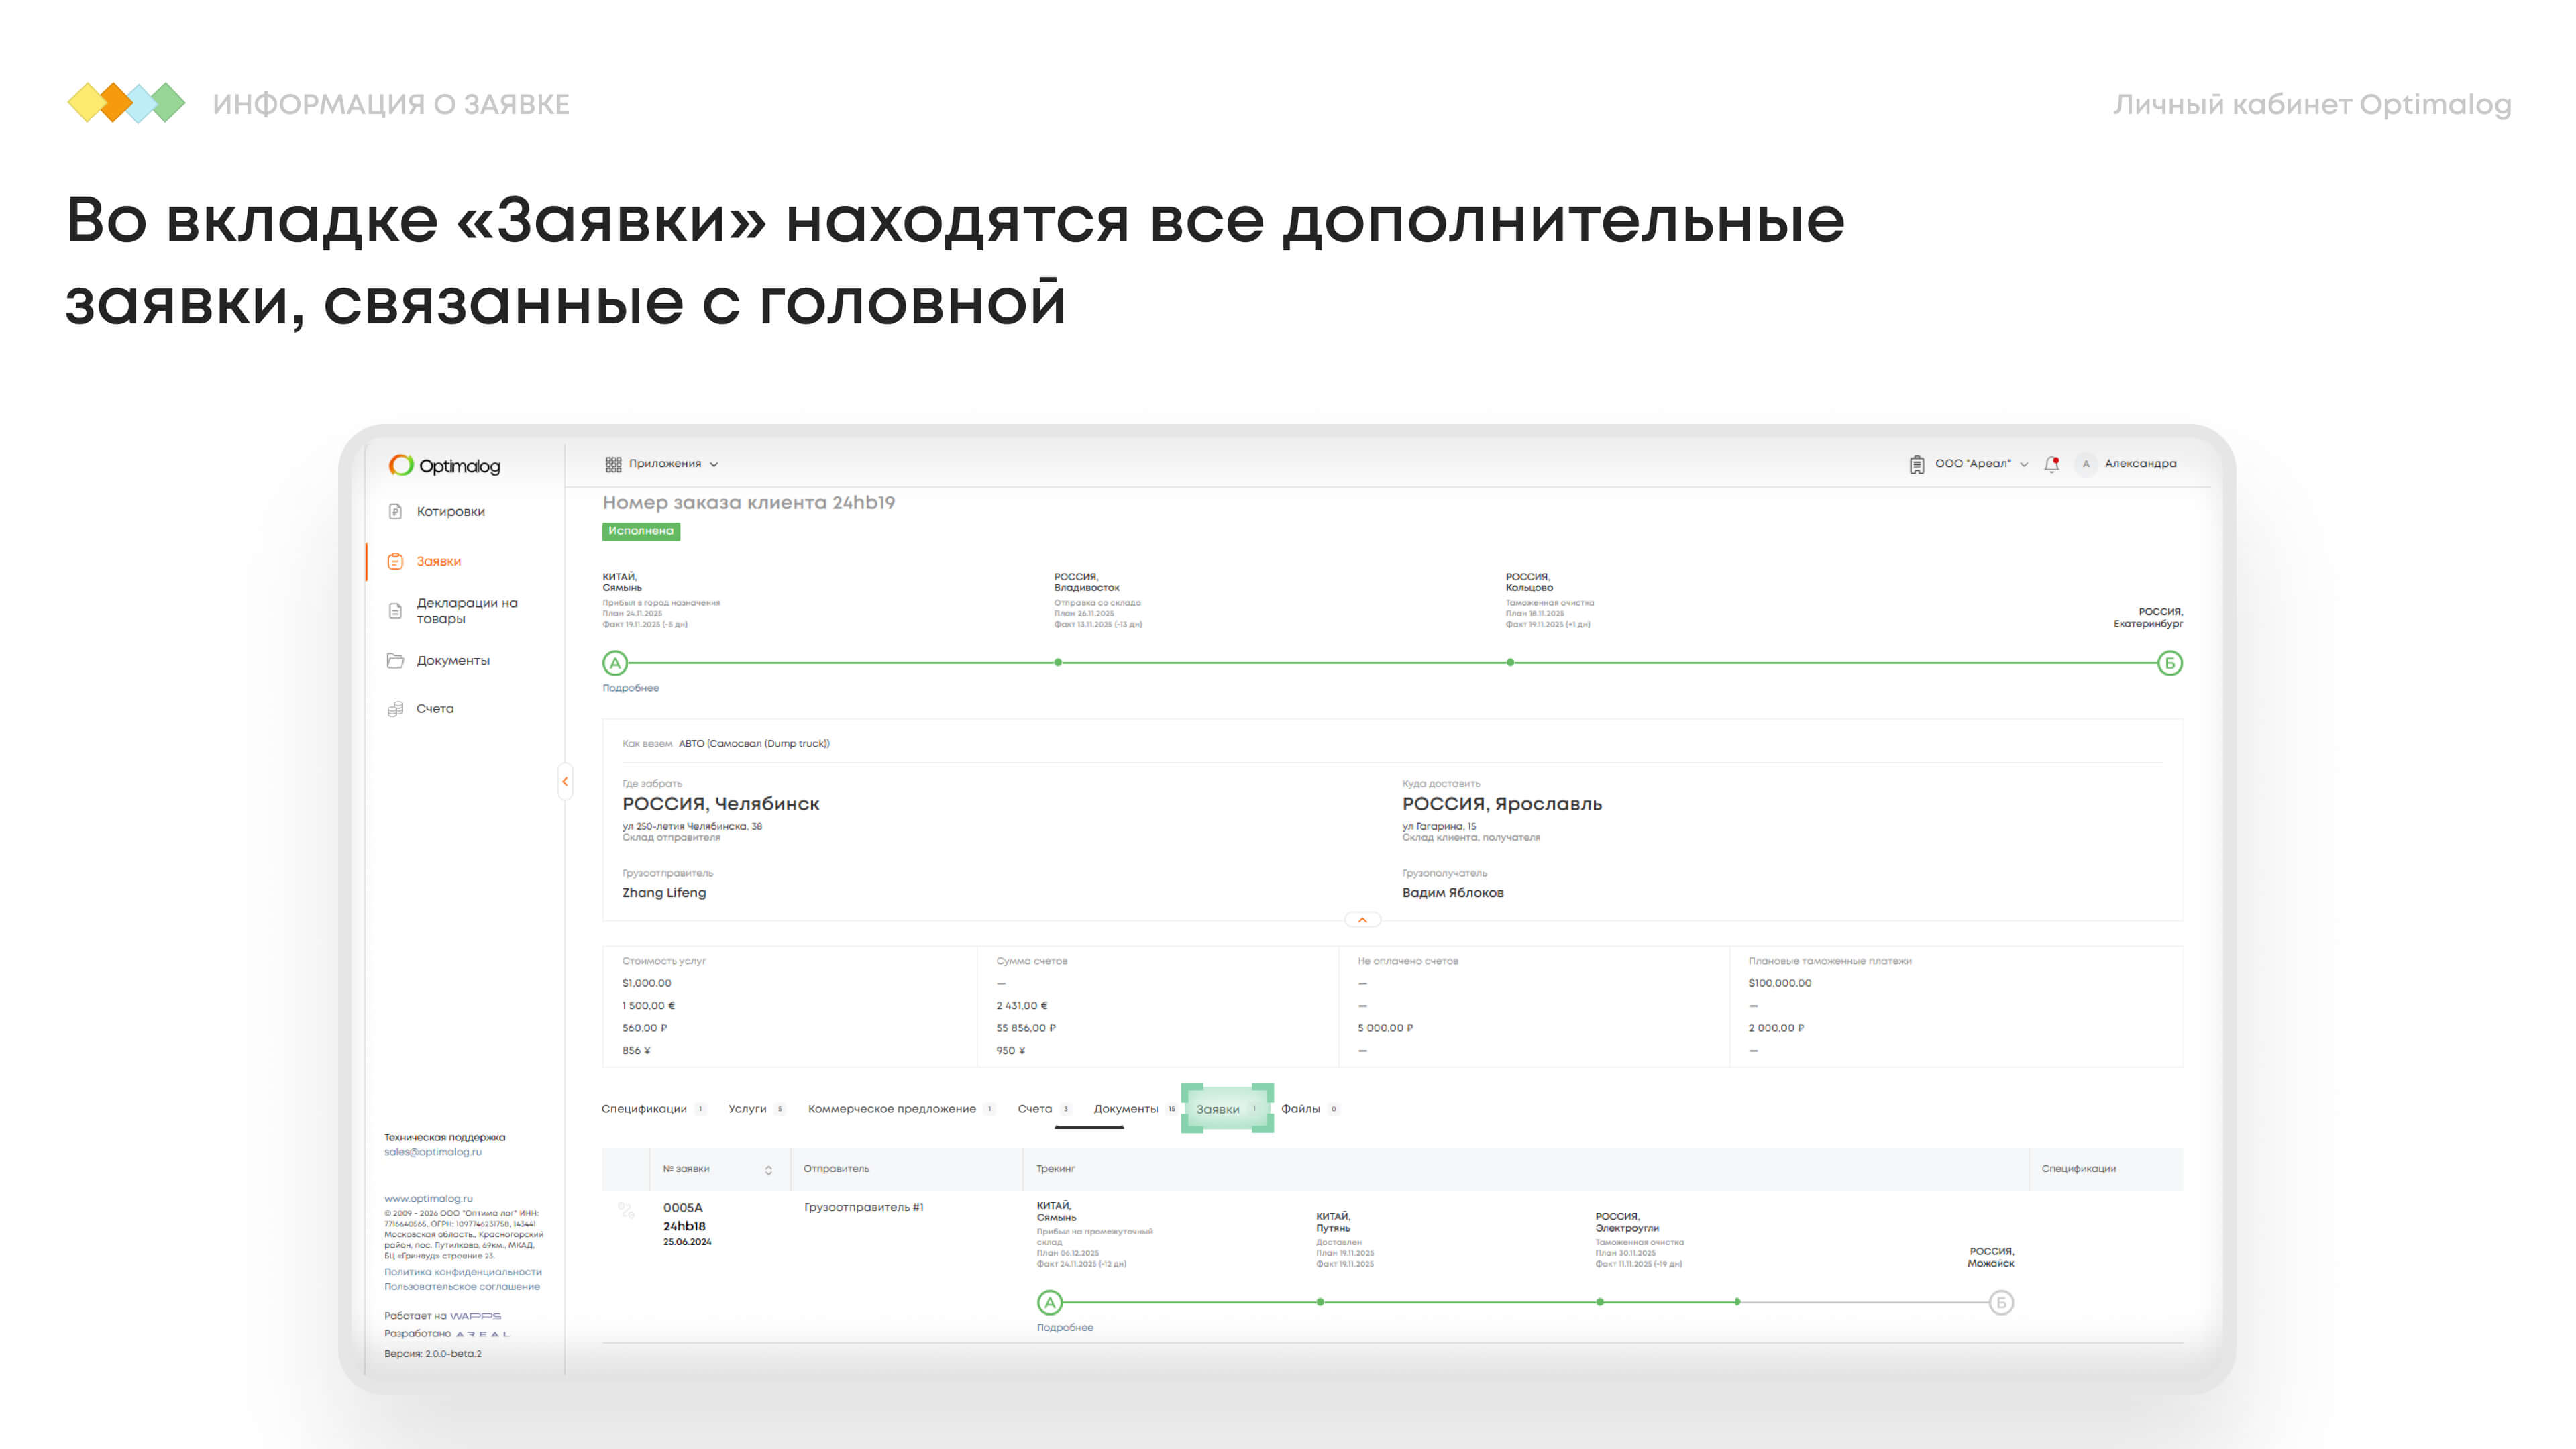Select the highlighted Заявки tab
The image size is (2576, 1449).
(1218, 1109)
